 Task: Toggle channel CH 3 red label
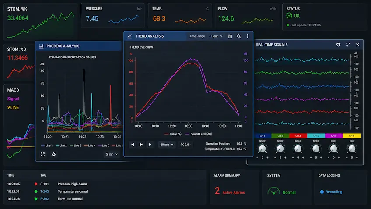[x=298, y=136]
